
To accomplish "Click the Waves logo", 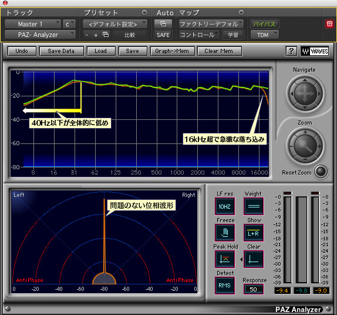I will click(315, 51).
